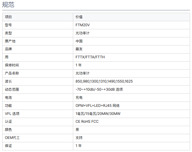Select the FTTX/FTTA/FTTH usage value

90,57
